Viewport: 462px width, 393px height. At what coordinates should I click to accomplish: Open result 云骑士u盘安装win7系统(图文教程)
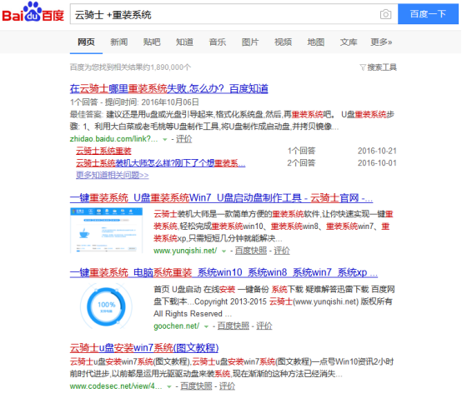[144, 348]
